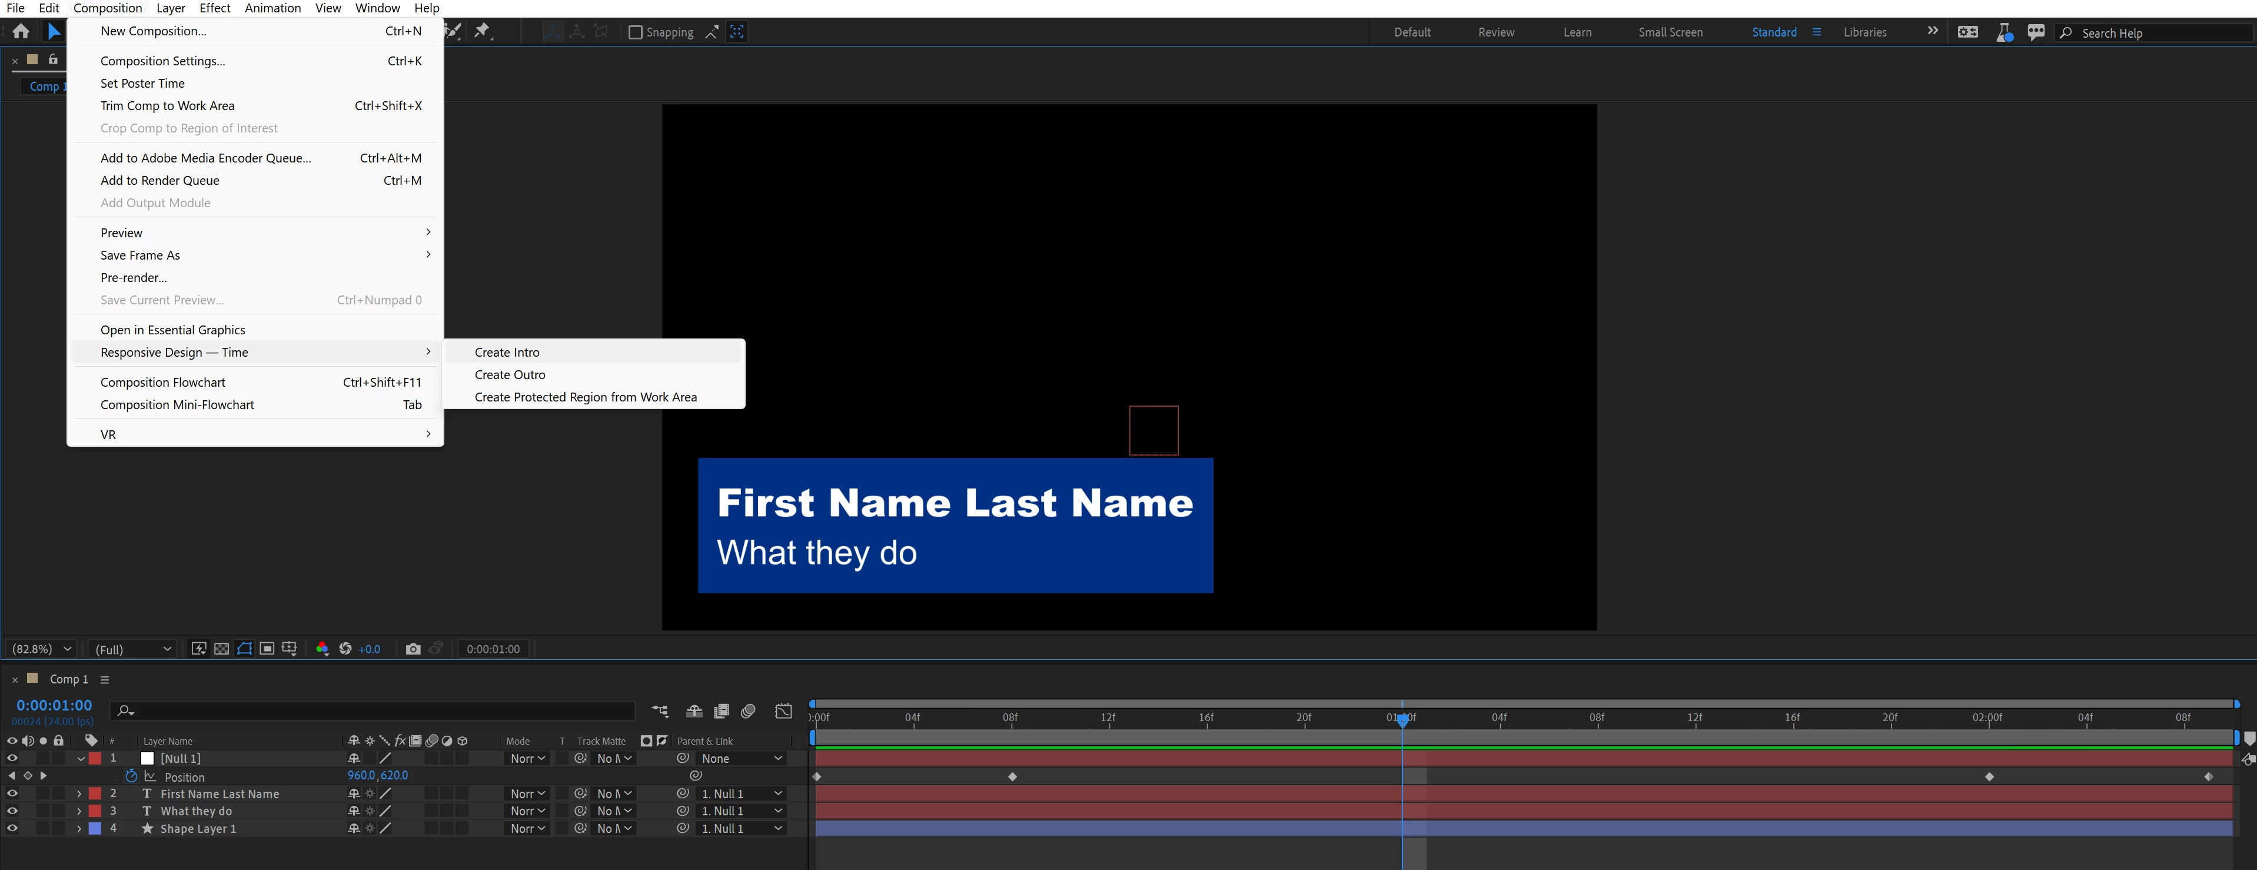Screen dimensions: 2257x870
Task: Open the Graph Editor button
Action: 783,710
